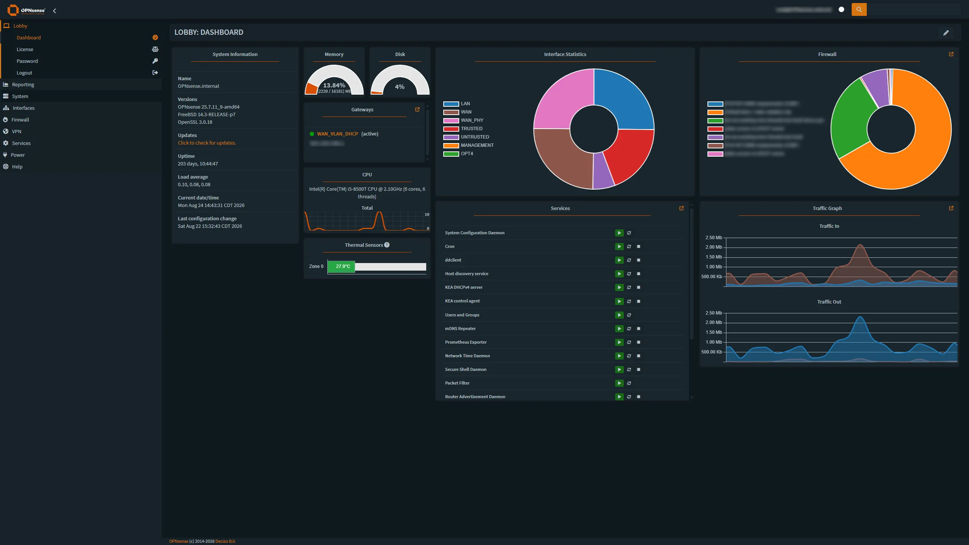This screenshot has height=545, width=969.
Task: Toggle TRUSTED legend entry
Action: click(x=463, y=129)
